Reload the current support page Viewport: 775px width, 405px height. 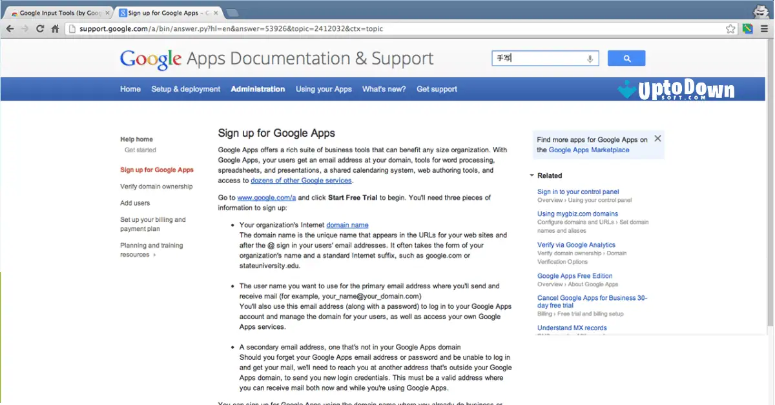[40, 28]
